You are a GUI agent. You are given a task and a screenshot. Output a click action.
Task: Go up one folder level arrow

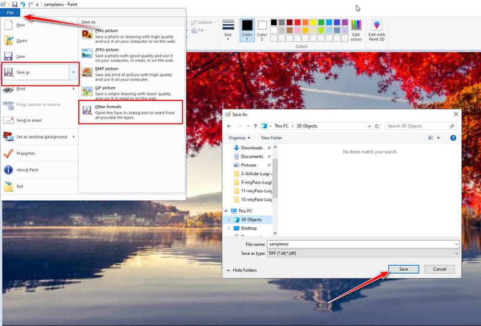(x=254, y=126)
